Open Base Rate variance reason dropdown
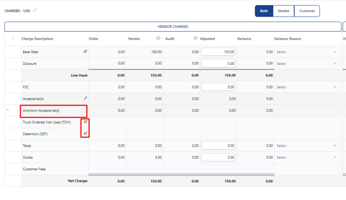The height and width of the screenshot is (200, 346). (x=306, y=52)
